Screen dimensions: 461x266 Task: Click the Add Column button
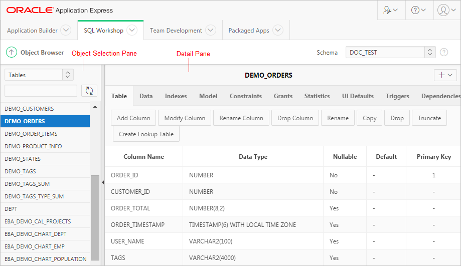pyautogui.click(x=133, y=118)
